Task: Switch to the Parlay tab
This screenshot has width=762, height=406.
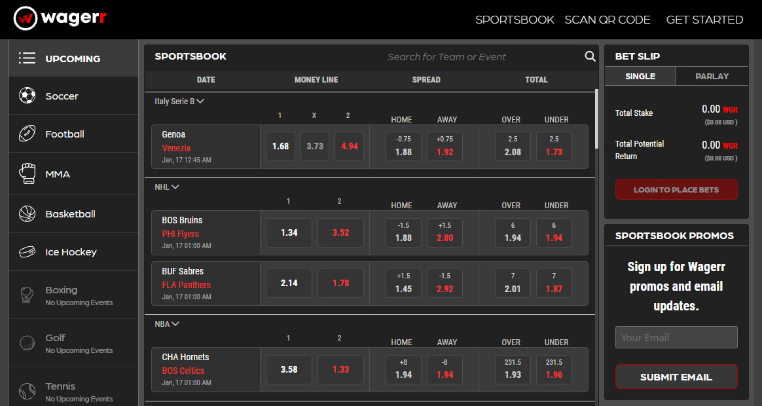Action: (x=712, y=76)
